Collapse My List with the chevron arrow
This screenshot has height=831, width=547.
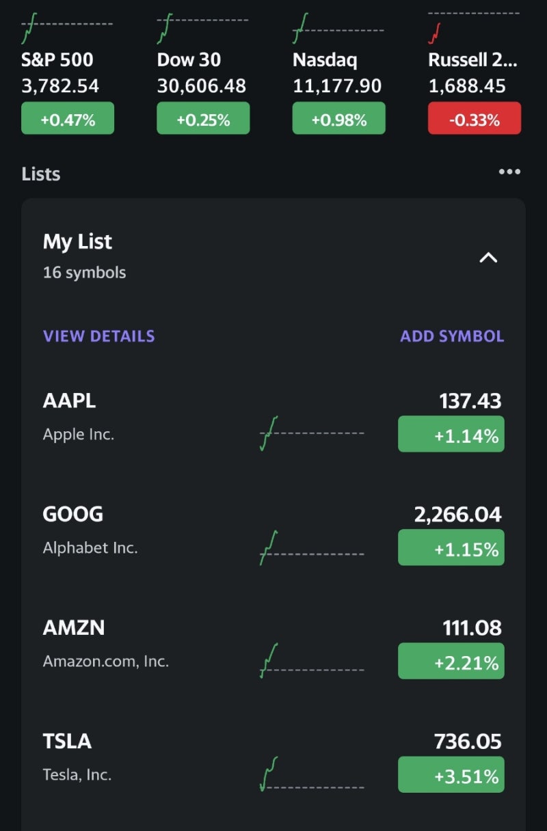click(488, 258)
